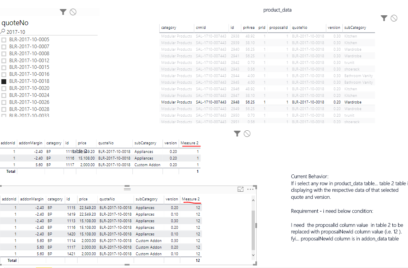Click the quoteNo slicer title
Viewport: 408px width, 268px height.
[x=15, y=23]
